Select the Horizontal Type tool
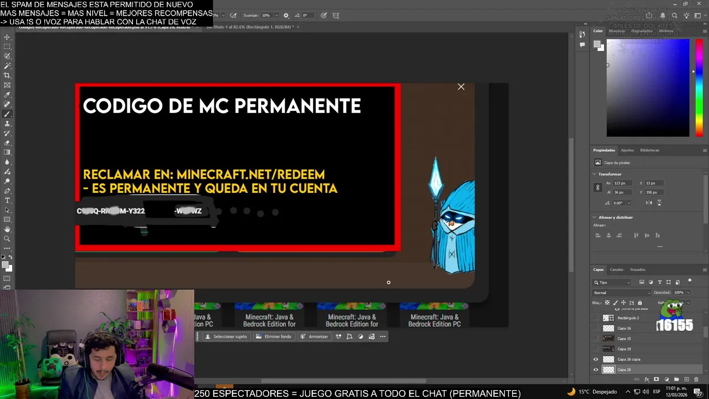709x399 pixels. click(x=7, y=201)
